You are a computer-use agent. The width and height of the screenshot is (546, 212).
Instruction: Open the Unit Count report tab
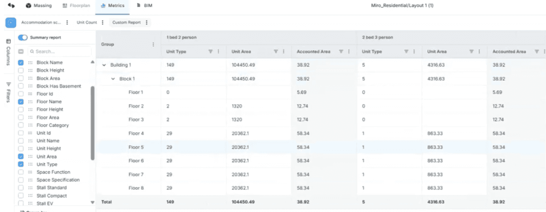(x=86, y=22)
